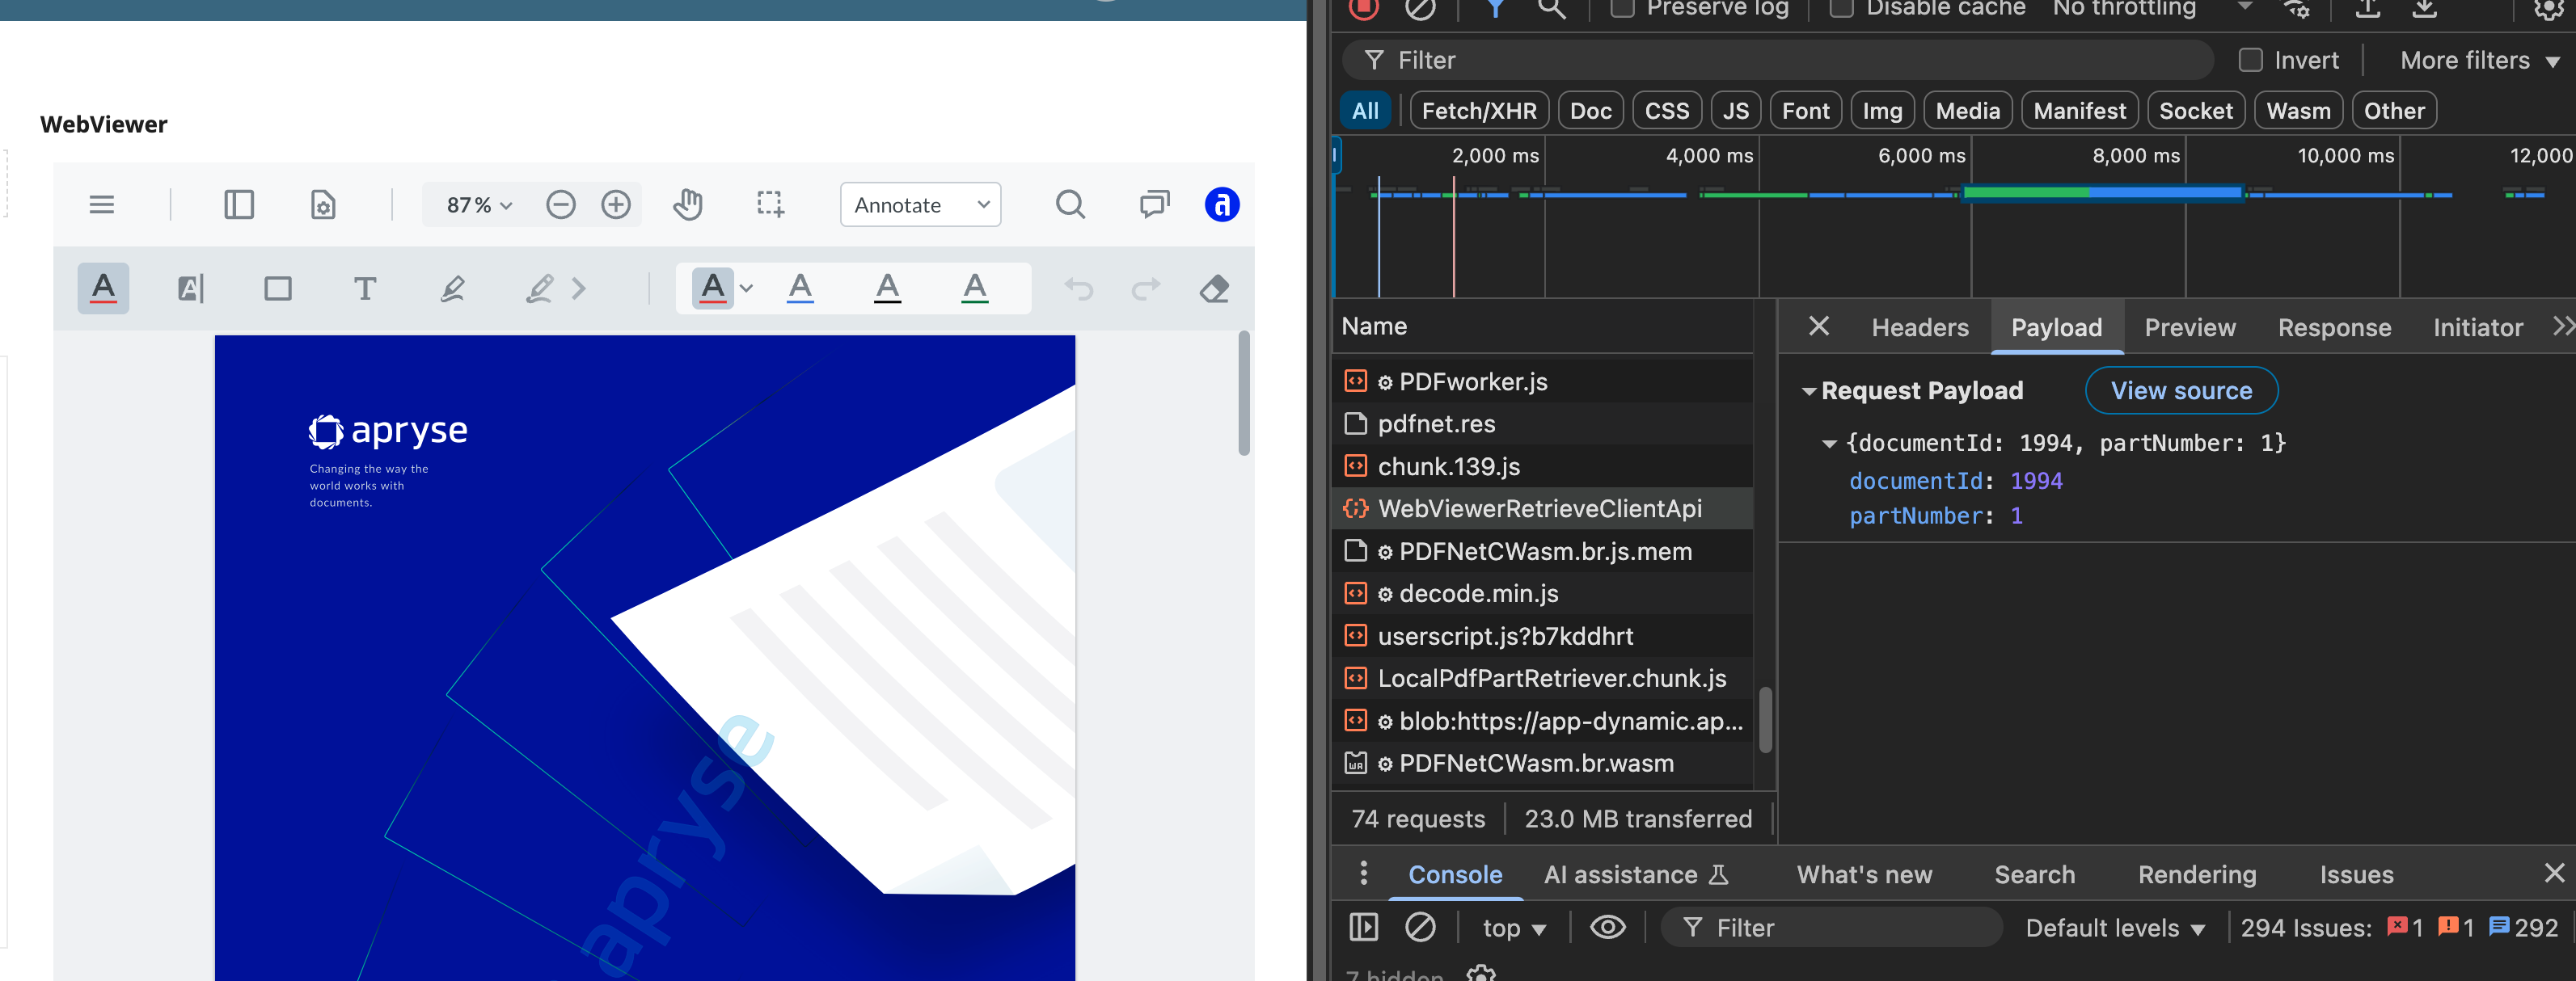
Task: Pick the green underline style preset
Action: click(974, 288)
